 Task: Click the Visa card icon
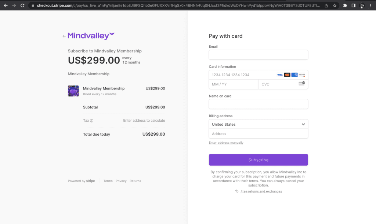pyautogui.click(x=279, y=75)
